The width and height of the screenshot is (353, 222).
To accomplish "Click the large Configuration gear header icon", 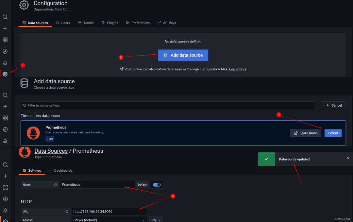I will pyautogui.click(x=24, y=5).
